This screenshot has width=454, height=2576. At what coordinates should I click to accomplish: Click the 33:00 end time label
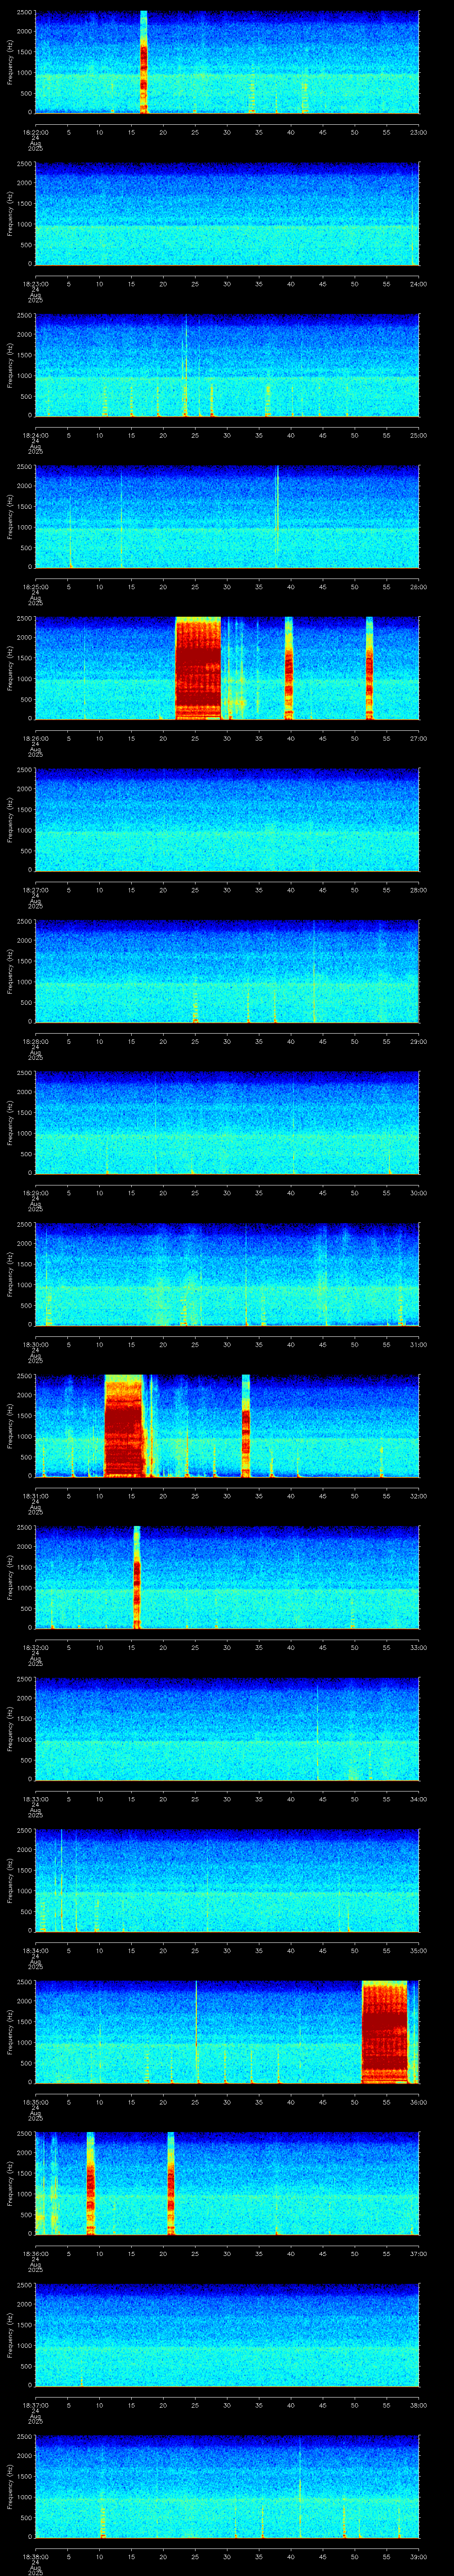click(x=418, y=1647)
